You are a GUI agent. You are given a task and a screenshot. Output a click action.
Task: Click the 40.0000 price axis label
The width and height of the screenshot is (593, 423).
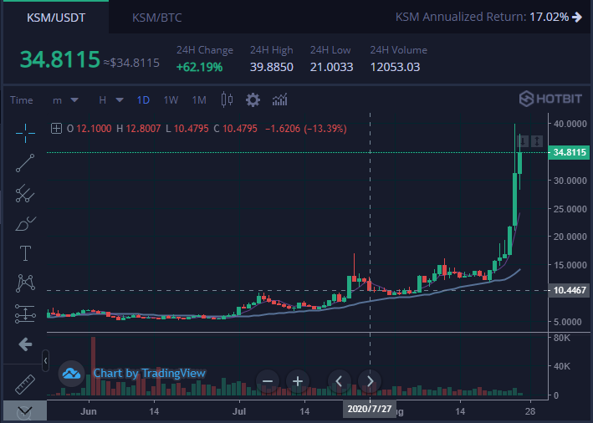pyautogui.click(x=570, y=124)
